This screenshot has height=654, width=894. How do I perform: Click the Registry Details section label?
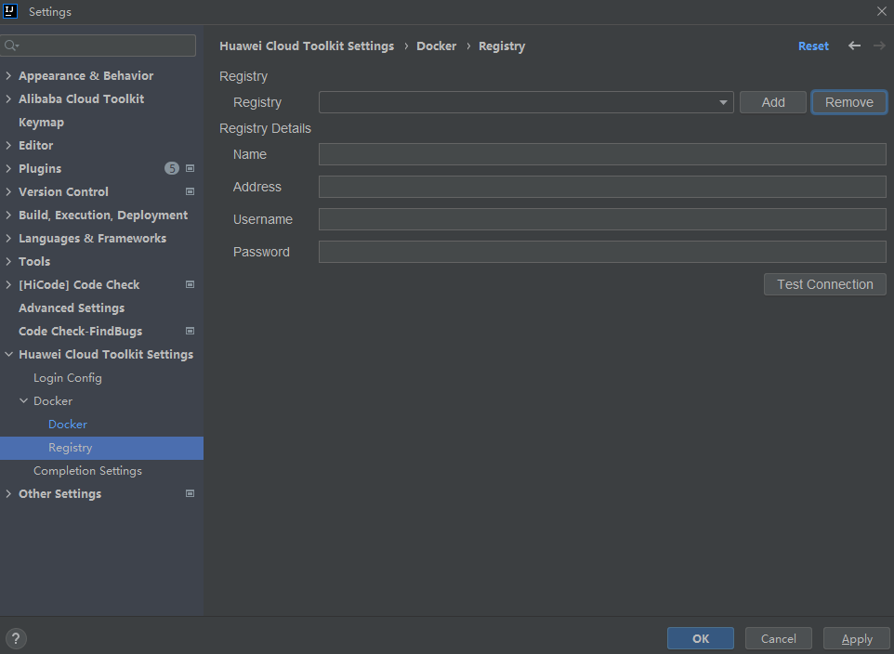pos(265,128)
